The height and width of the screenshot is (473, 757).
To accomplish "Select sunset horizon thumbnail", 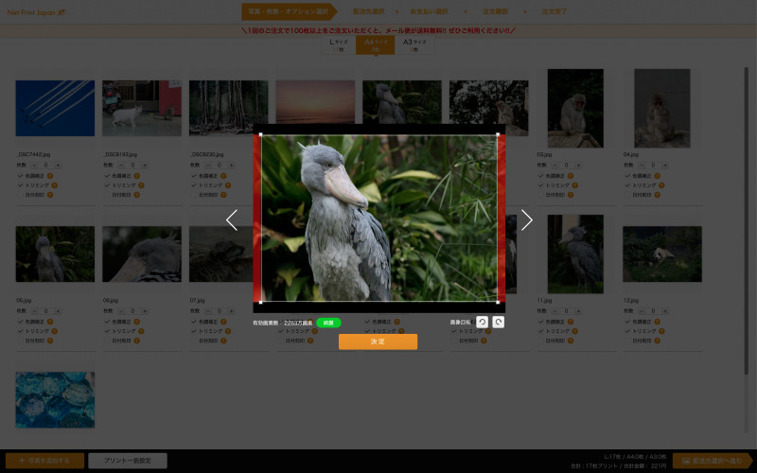I will pyautogui.click(x=315, y=102).
